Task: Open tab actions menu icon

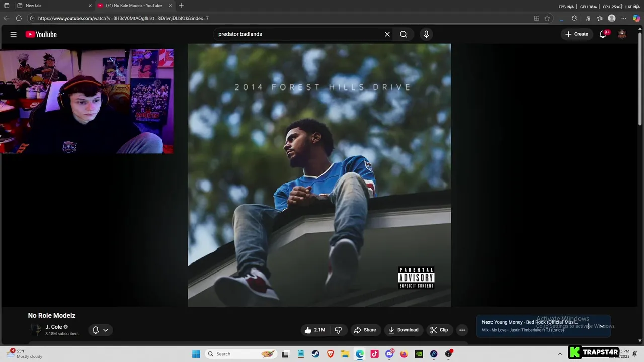Action: coord(7,6)
